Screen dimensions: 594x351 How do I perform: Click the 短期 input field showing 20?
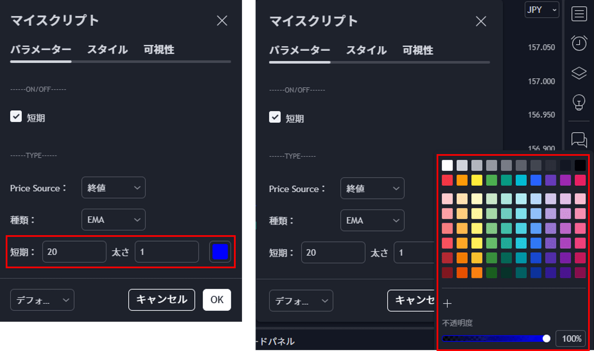[x=74, y=251]
